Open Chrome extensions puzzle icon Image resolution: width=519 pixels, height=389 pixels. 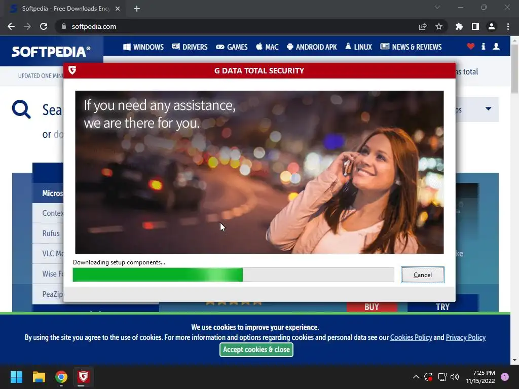459,26
